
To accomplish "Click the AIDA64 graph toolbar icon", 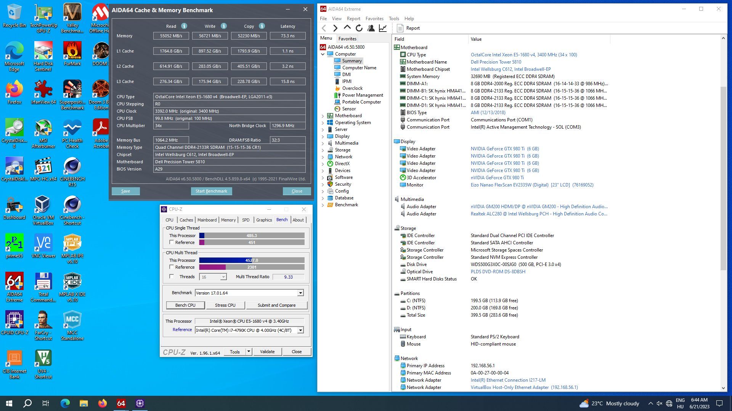I will [383, 28].
